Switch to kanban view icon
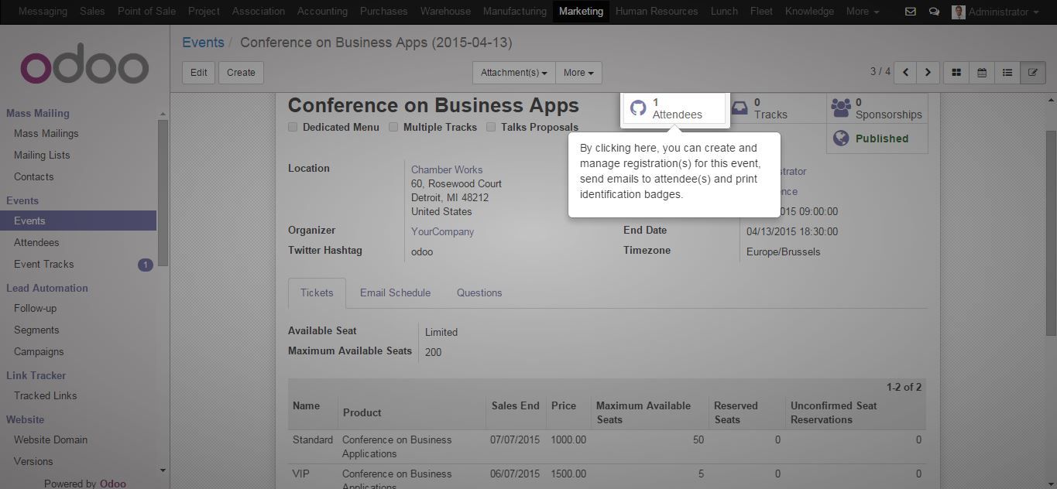1057x489 pixels. click(956, 72)
